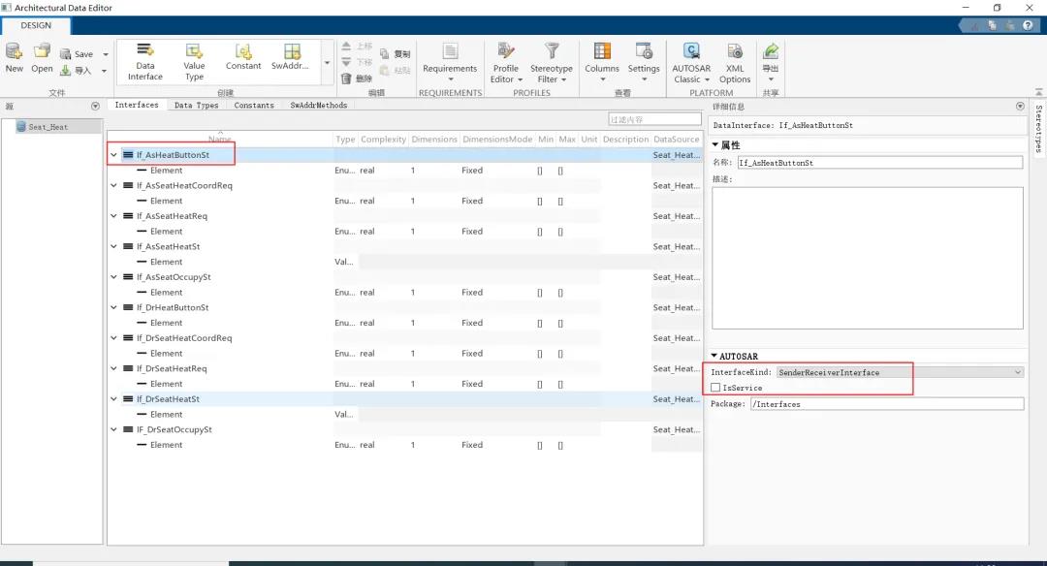Select Seat_Heat in the source panel
Screen dimensions: 1047x566
[48, 127]
